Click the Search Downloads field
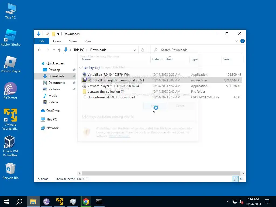276x207 pixels. 196,50
